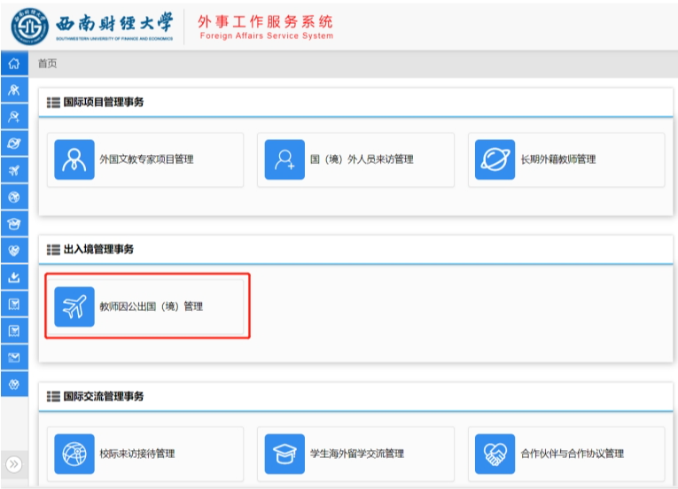Screen dimensions: 678x489
Task: Click the airplane icon in the left sidebar
Action: 13,170
